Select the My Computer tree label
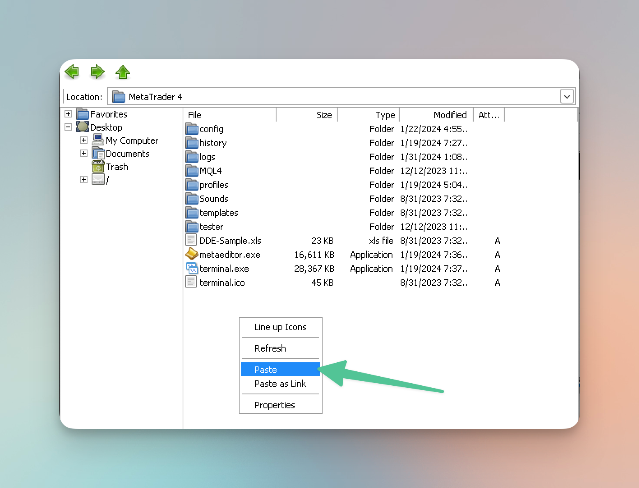 coord(132,140)
